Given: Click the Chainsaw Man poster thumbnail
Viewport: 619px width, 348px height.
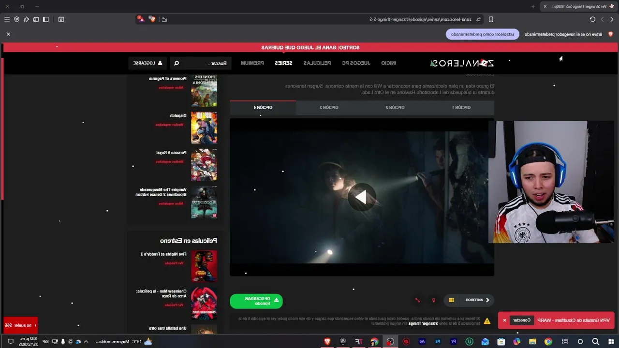Looking at the screenshot, I should [x=204, y=304].
